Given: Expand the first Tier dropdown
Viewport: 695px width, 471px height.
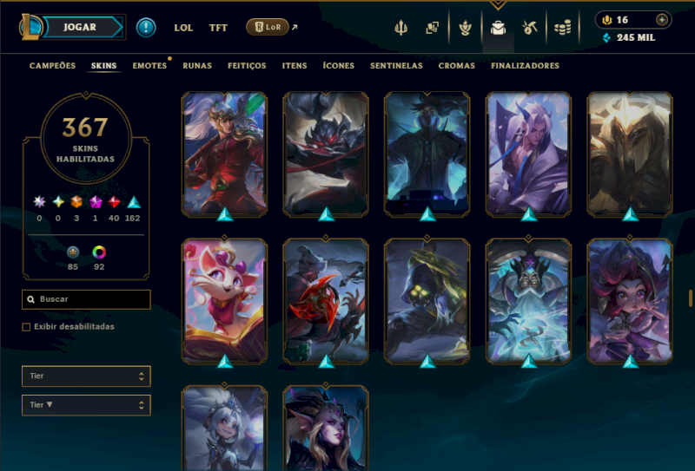Looking at the screenshot, I should (x=86, y=376).
